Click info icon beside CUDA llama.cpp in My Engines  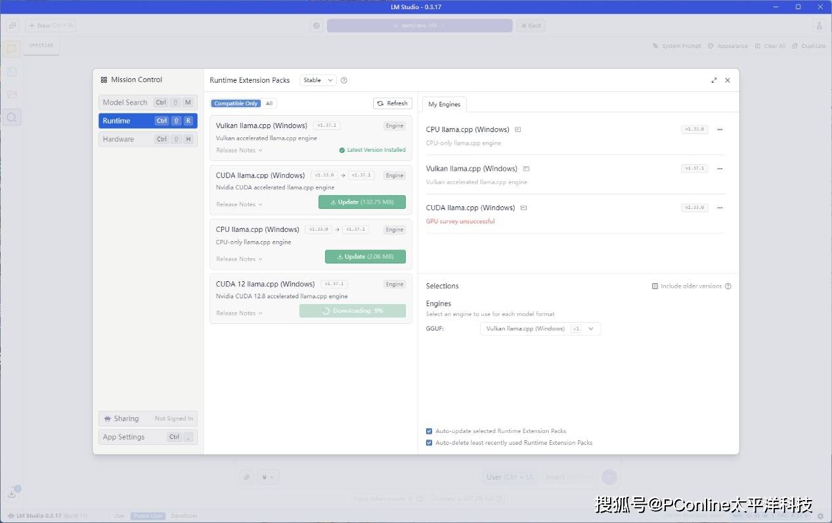pyautogui.click(x=523, y=208)
